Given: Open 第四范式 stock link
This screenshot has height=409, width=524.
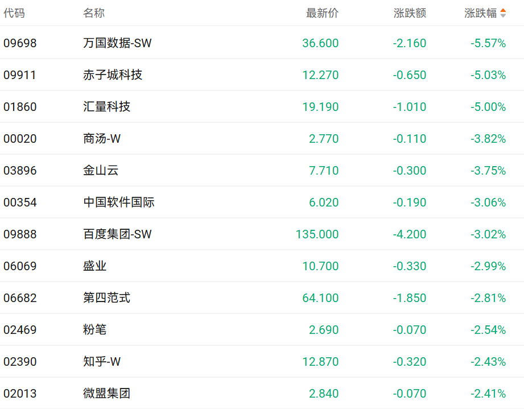Looking at the screenshot, I should 107,298.
